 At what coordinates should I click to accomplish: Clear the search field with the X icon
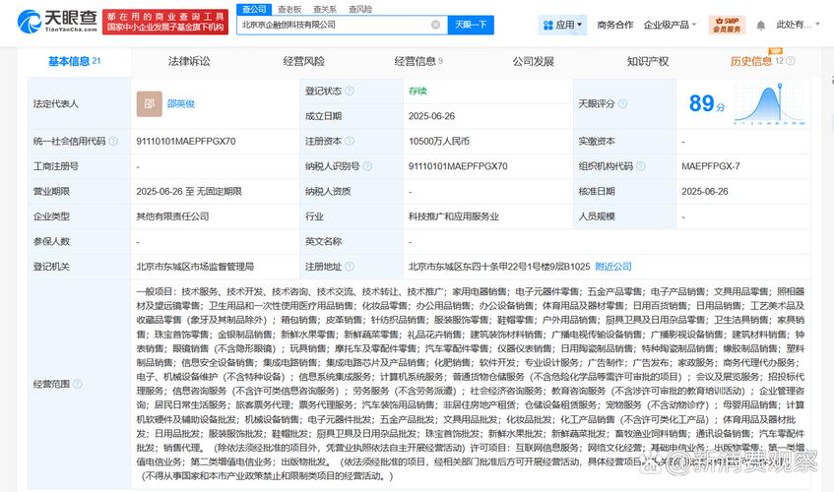tap(435, 25)
